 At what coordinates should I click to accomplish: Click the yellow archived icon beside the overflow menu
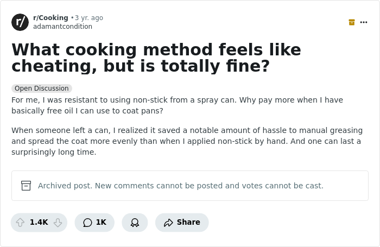coord(352,22)
